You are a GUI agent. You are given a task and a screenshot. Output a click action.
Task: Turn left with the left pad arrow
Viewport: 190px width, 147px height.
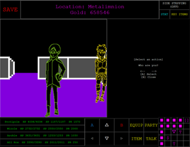click(x=92, y=138)
